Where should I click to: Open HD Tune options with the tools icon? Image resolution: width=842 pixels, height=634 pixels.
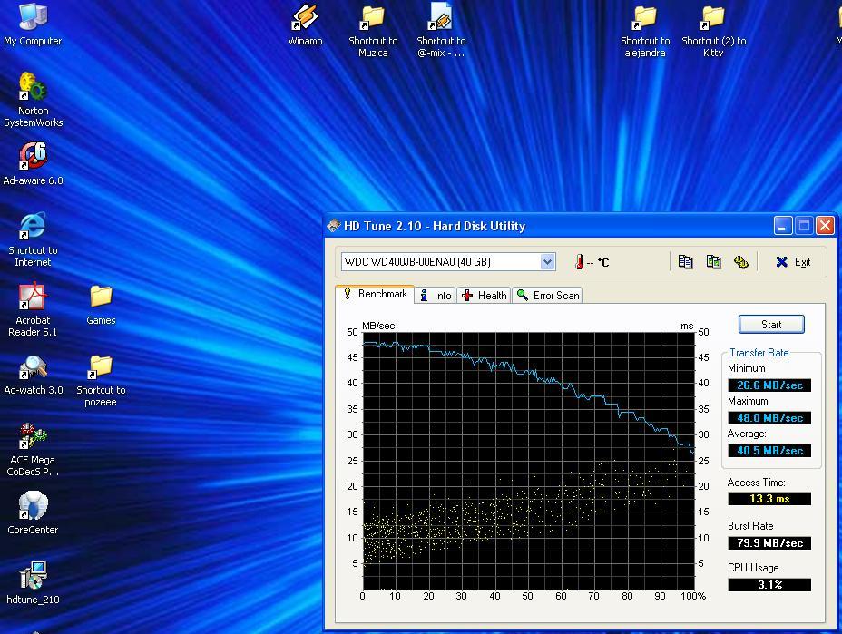741,262
